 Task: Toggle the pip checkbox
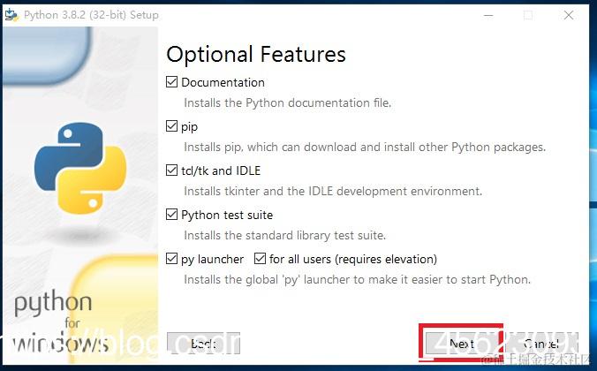point(171,126)
